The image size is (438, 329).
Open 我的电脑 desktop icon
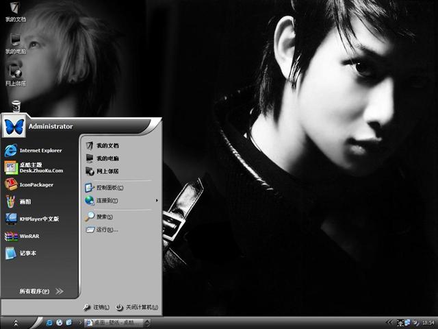point(15,44)
